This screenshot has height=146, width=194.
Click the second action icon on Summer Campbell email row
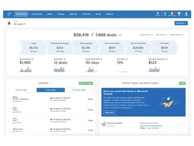coord(183,125)
